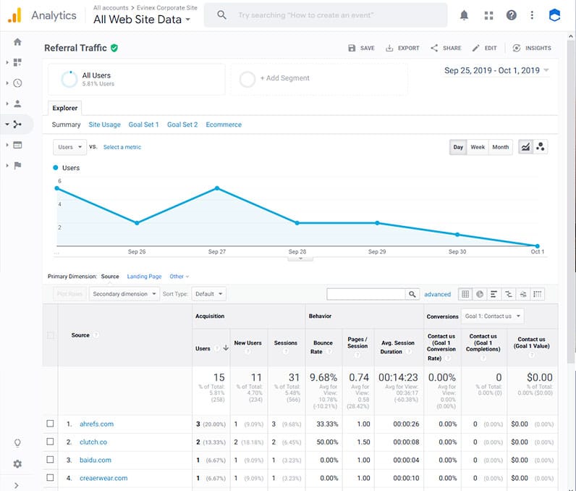
Task: Toggle chart to Week granularity
Action: (x=478, y=147)
